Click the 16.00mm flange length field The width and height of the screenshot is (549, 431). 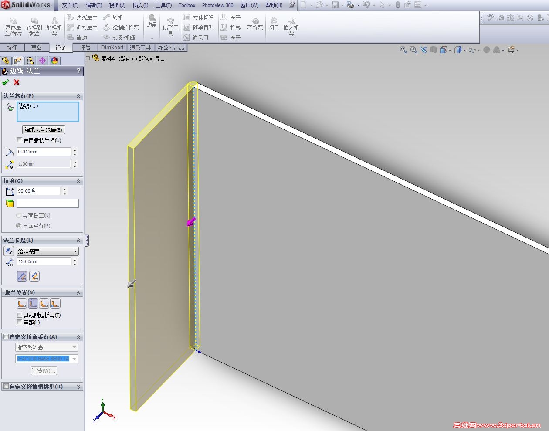pos(44,261)
